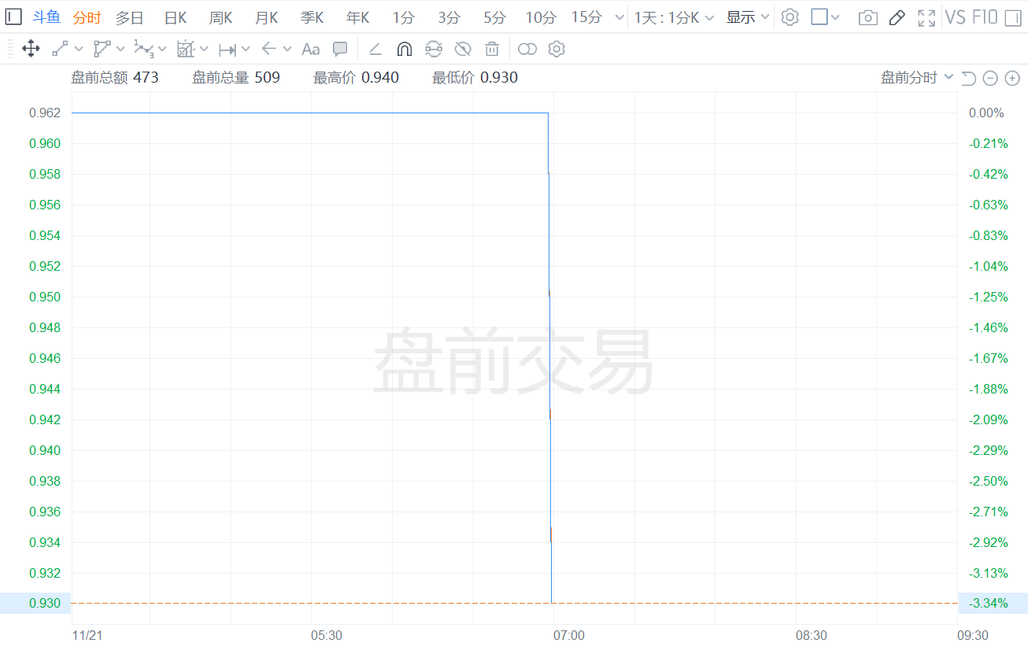Click the eraser drawing icon
This screenshot has width=1028, height=654.
pyautogui.click(x=375, y=50)
